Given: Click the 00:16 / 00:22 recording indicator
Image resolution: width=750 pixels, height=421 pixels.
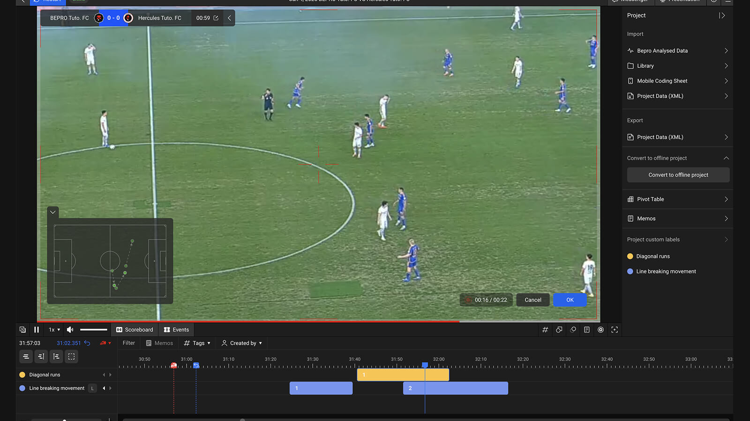Looking at the screenshot, I should tap(486, 300).
